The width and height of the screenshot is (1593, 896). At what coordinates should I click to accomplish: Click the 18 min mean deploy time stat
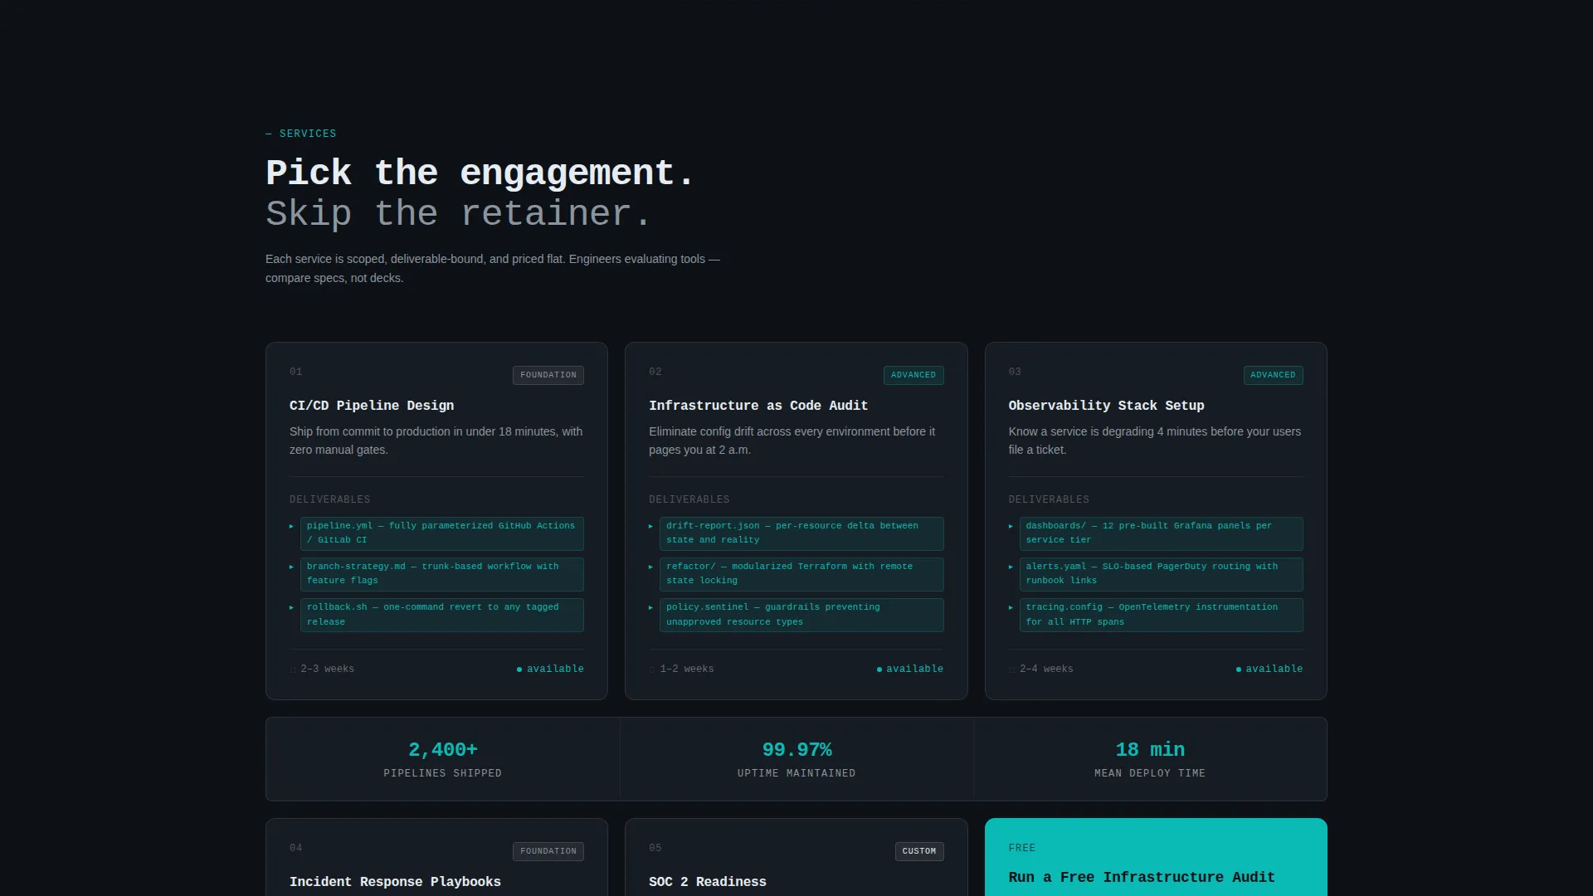pos(1150,759)
